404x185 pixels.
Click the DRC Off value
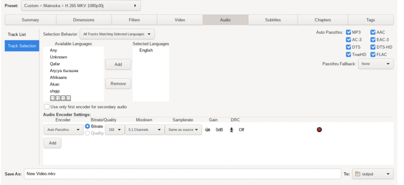[x=241, y=130]
